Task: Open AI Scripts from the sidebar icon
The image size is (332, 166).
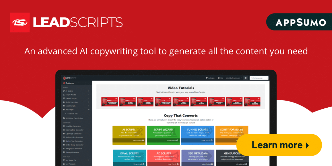Action: [64, 91]
